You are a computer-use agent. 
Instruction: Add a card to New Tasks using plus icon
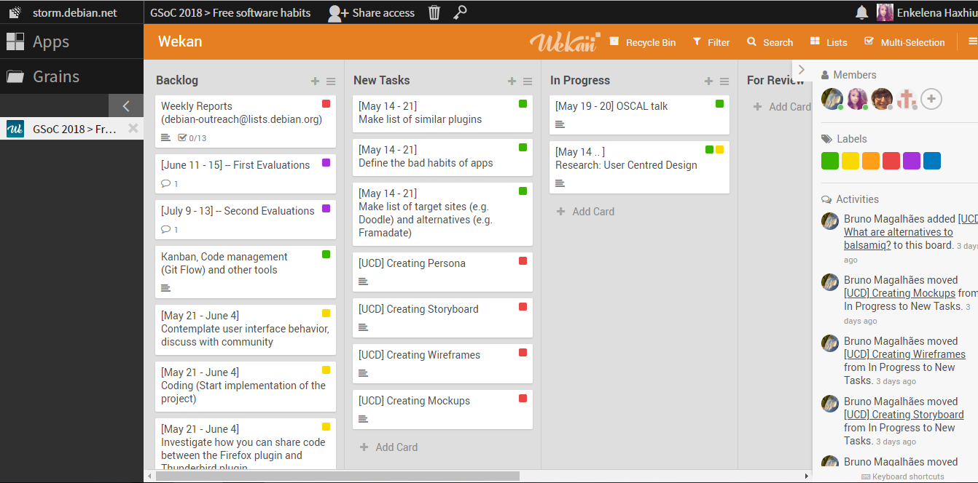512,81
